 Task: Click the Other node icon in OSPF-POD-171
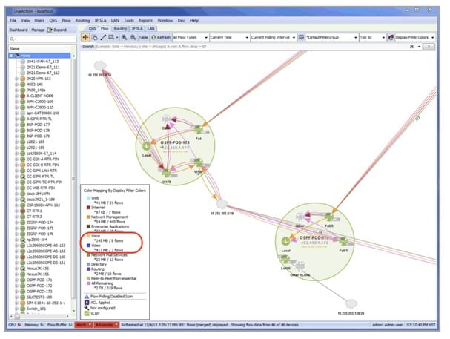pos(167,119)
